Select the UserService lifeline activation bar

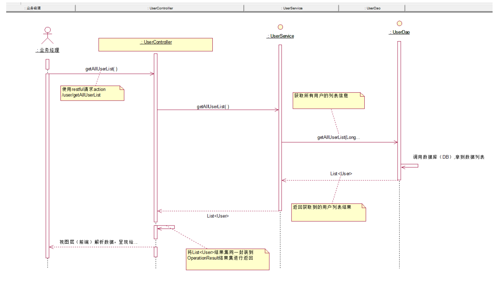pyautogui.click(x=280, y=128)
